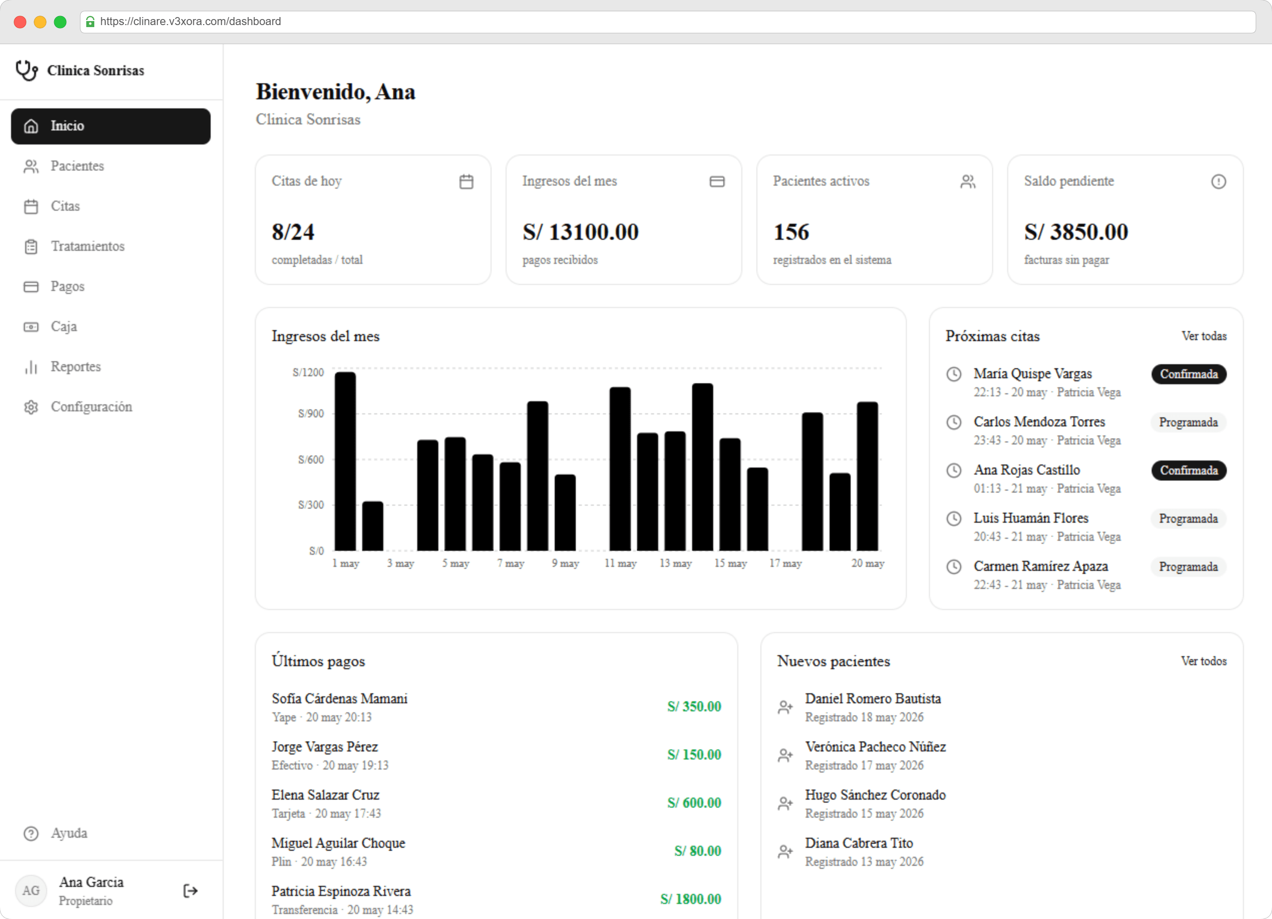1272x919 pixels.
Task: Click the Inicio home icon
Action: tap(31, 126)
